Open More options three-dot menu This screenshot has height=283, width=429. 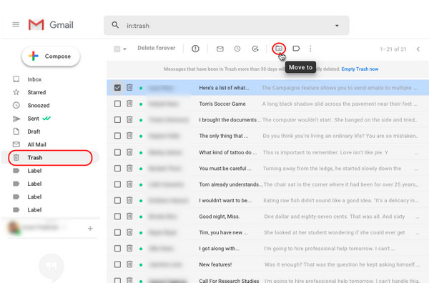tap(310, 49)
